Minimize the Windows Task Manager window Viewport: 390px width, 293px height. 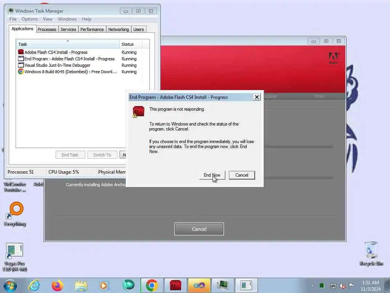[x=126, y=11]
